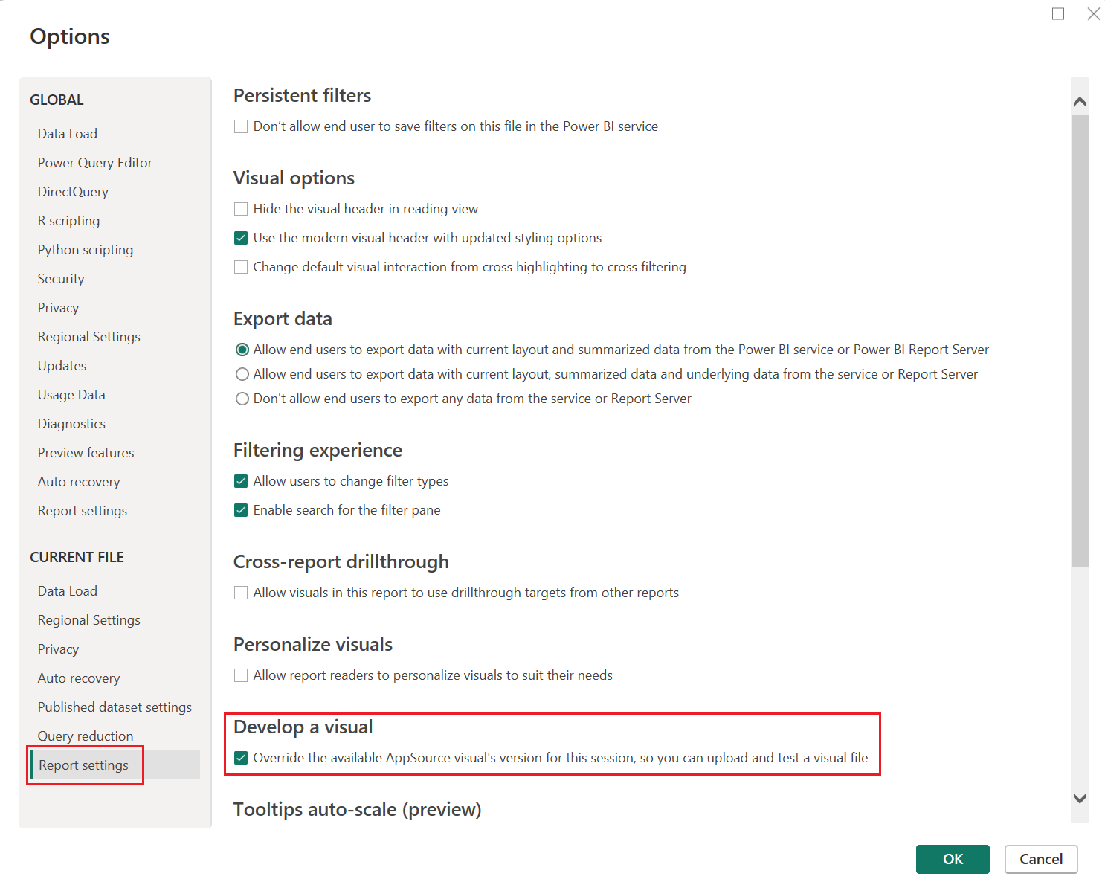
Task: Enable cross-report drillthrough targets from other reports
Action: (241, 593)
